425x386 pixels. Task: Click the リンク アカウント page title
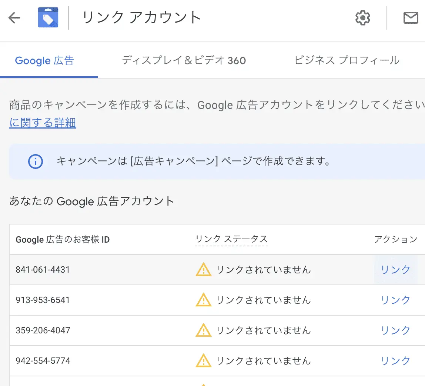141,18
